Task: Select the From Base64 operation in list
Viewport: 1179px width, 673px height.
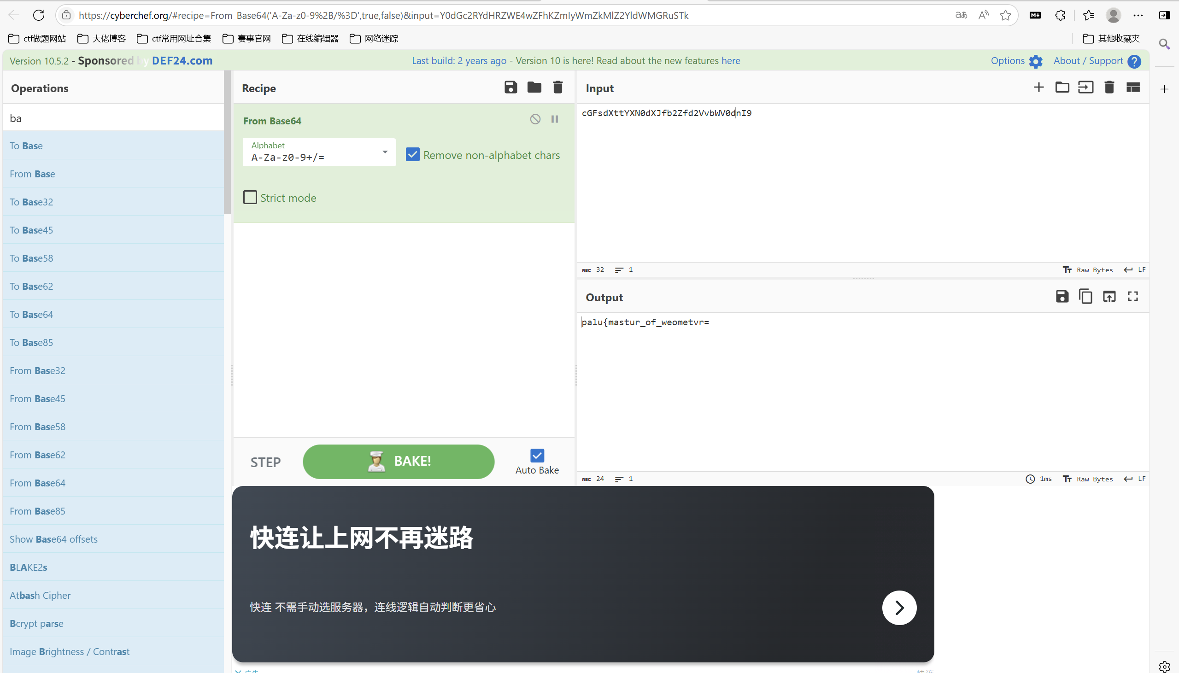Action: coord(113,483)
